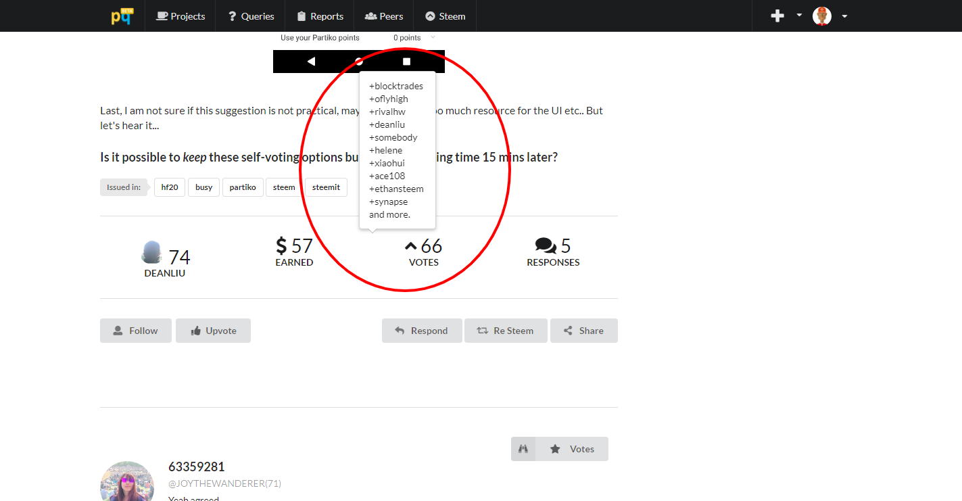Open the user profile avatar in navbar

[x=822, y=16]
